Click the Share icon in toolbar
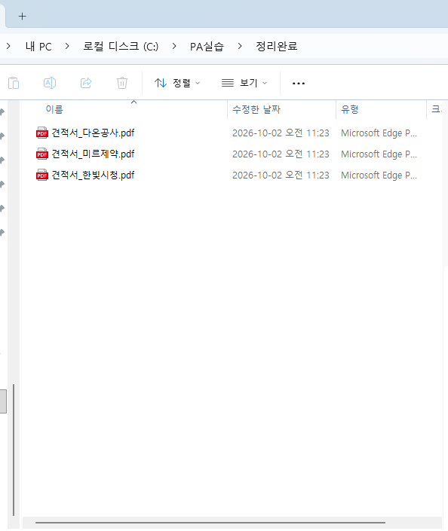This screenshot has width=448, height=531. coord(86,83)
